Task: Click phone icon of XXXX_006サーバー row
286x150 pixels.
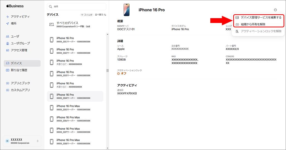Action: [x=52, y=119]
